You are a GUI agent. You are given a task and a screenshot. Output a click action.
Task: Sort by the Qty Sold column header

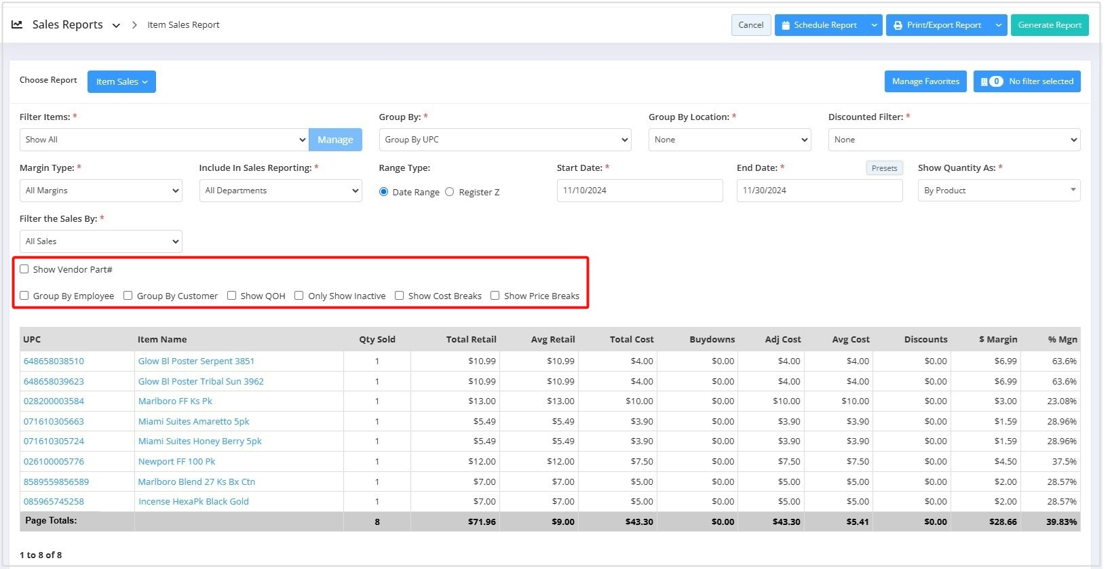click(377, 339)
